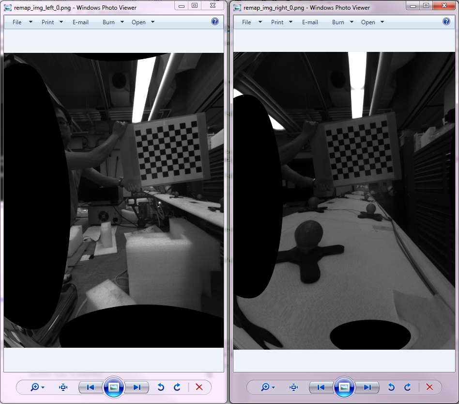This screenshot has height=404, width=459.
Task: Minimize the remap_img_left_0.png window
Action: tap(182, 5)
